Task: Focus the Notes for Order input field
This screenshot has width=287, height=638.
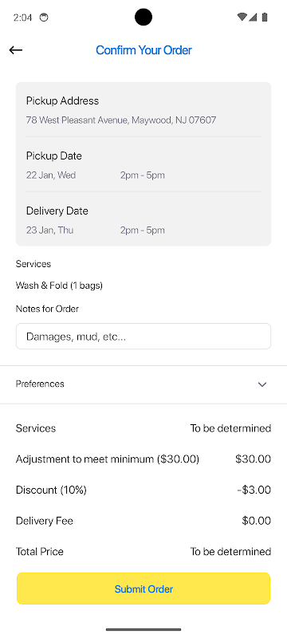Action: 143,336
